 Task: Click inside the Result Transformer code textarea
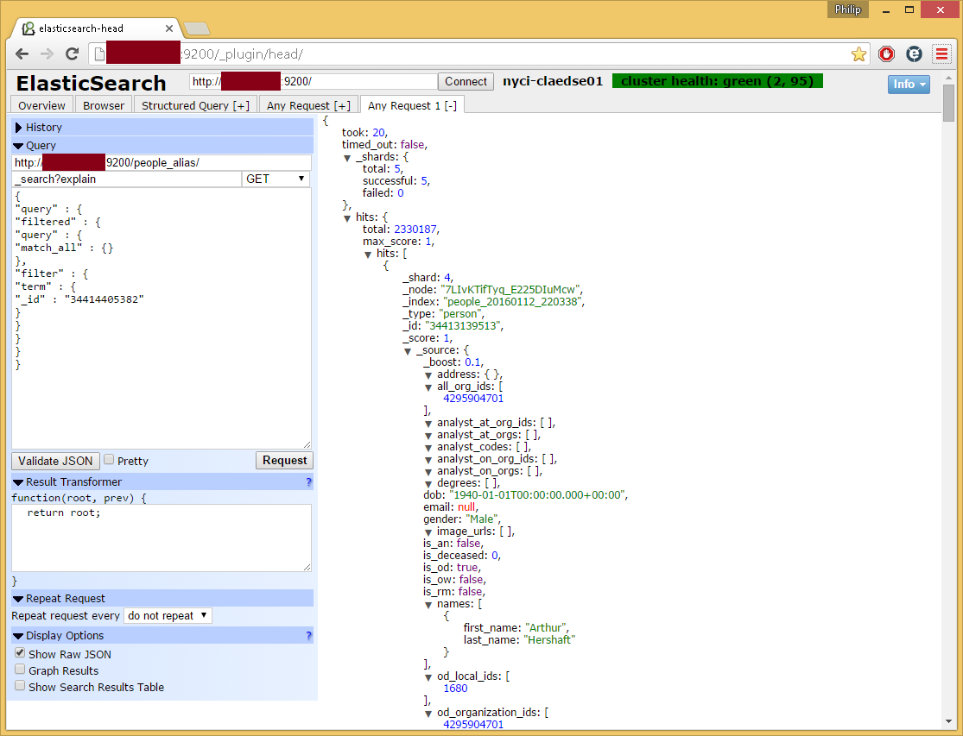(162, 538)
